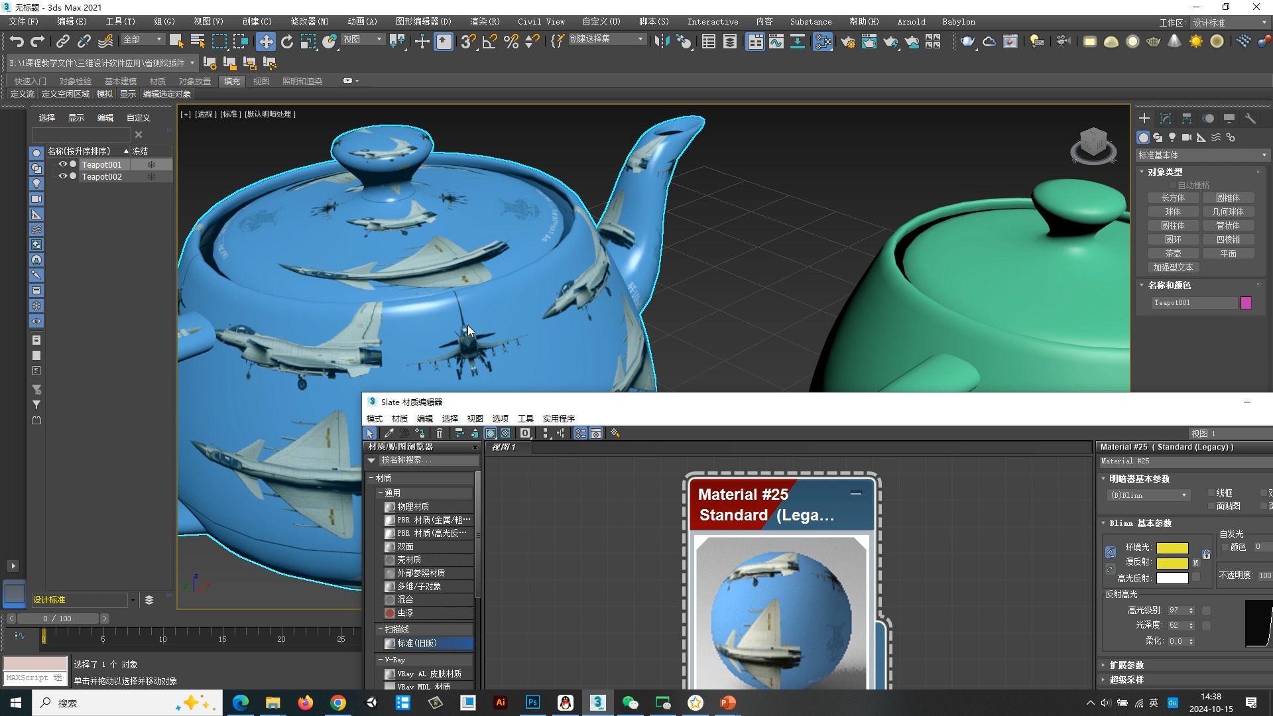Open the 渲染(R) menu
Viewport: 1273px width, 716px height.
[485, 22]
